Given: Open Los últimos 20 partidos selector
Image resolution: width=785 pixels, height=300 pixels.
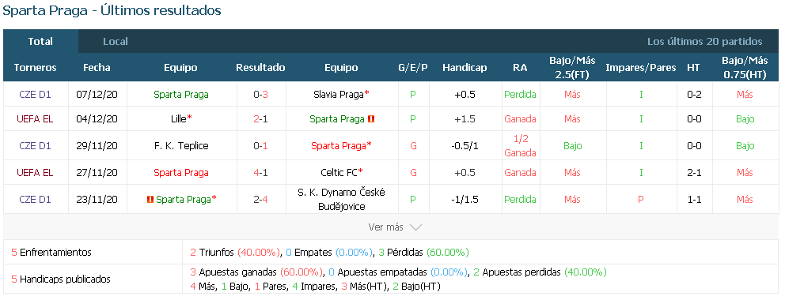Looking at the screenshot, I should click(704, 41).
